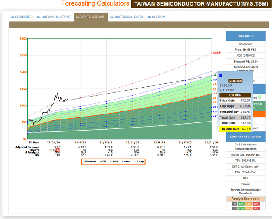Click the Total Gain $85.77 row
This screenshot has height=219, width=272.
pos(235,117)
